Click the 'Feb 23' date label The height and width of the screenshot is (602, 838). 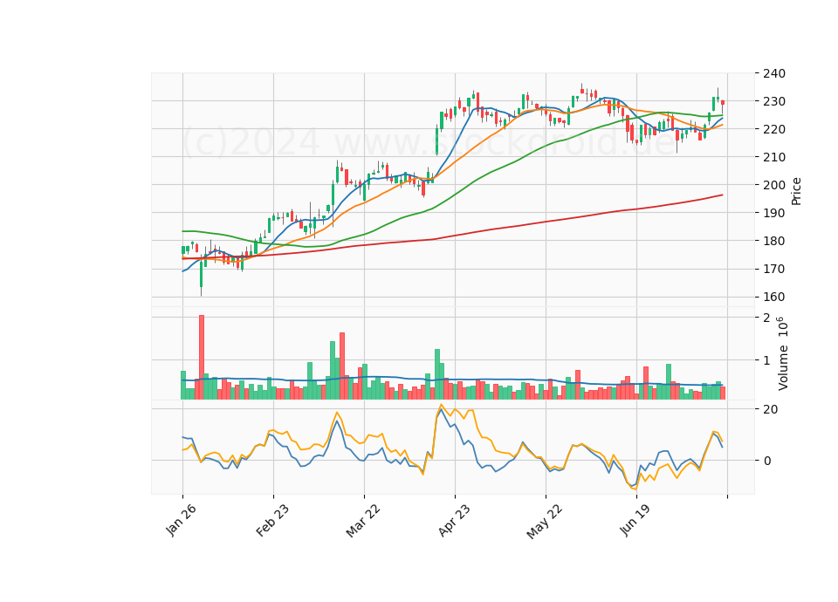(x=272, y=520)
